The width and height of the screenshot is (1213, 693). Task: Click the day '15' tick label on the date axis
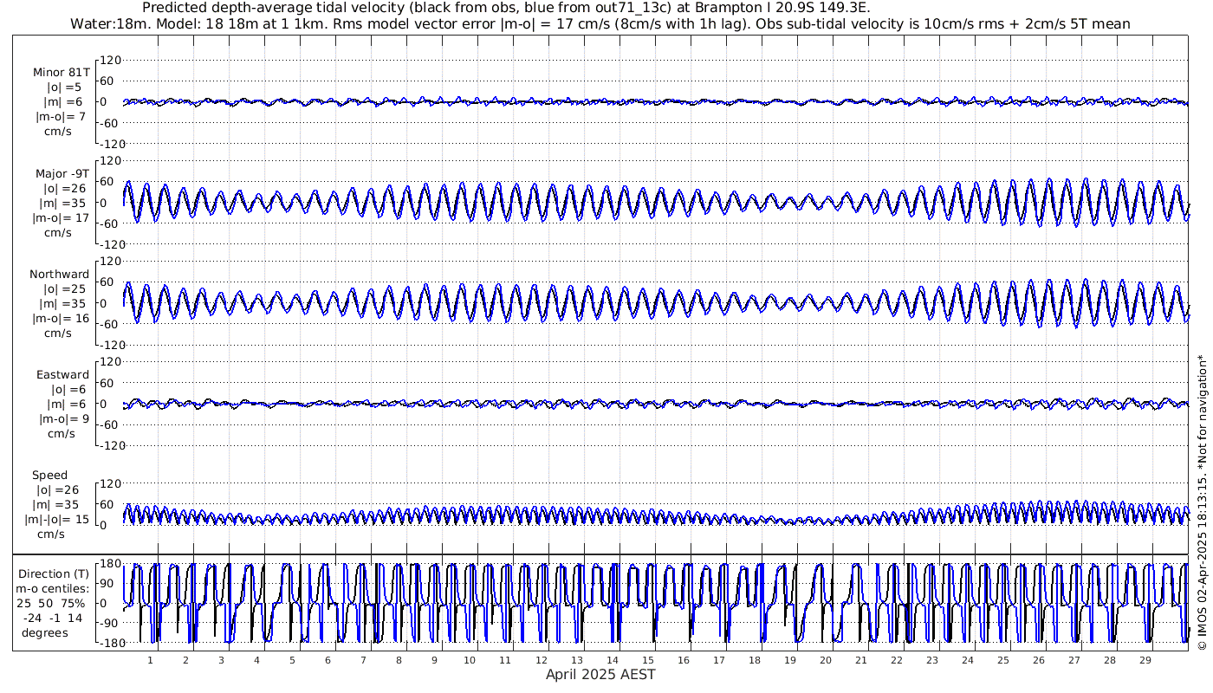coord(647,660)
